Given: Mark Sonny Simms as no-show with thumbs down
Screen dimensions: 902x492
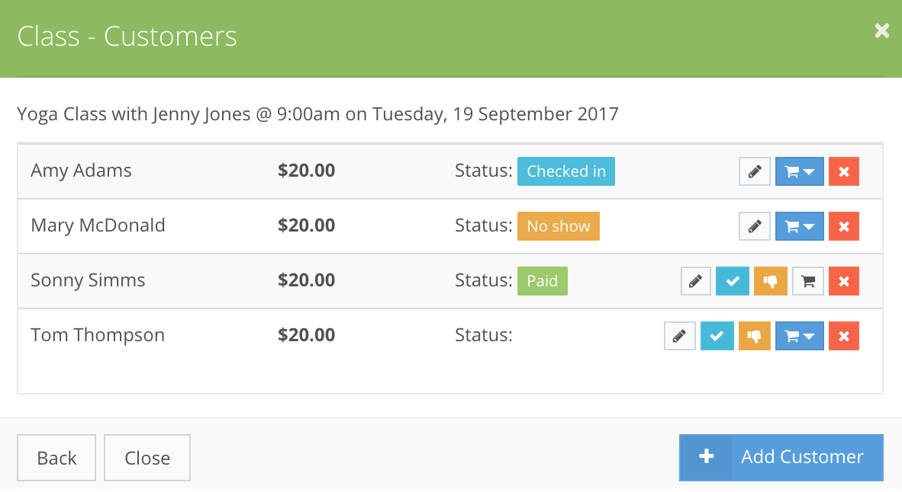Looking at the screenshot, I should coord(770,281).
